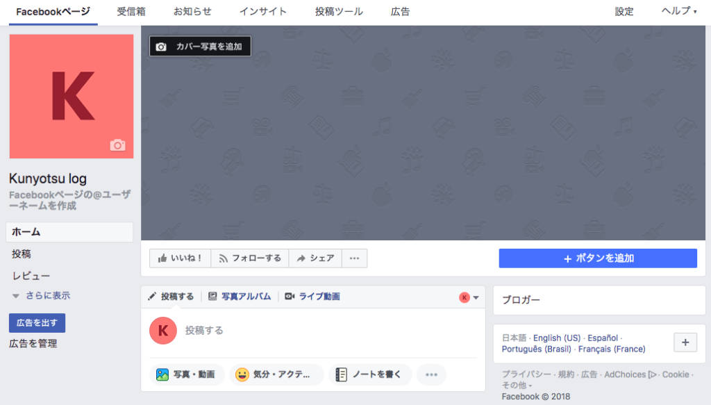This screenshot has height=405, width=711.
Task: Click the ブロガー category card
Action: tap(599, 300)
